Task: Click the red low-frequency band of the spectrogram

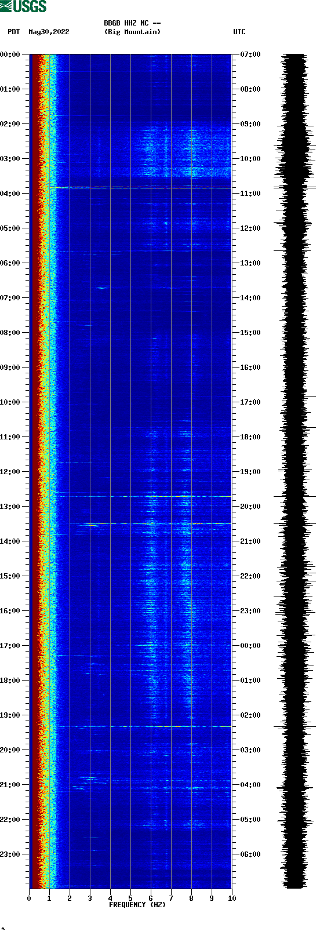Action: coord(35,471)
